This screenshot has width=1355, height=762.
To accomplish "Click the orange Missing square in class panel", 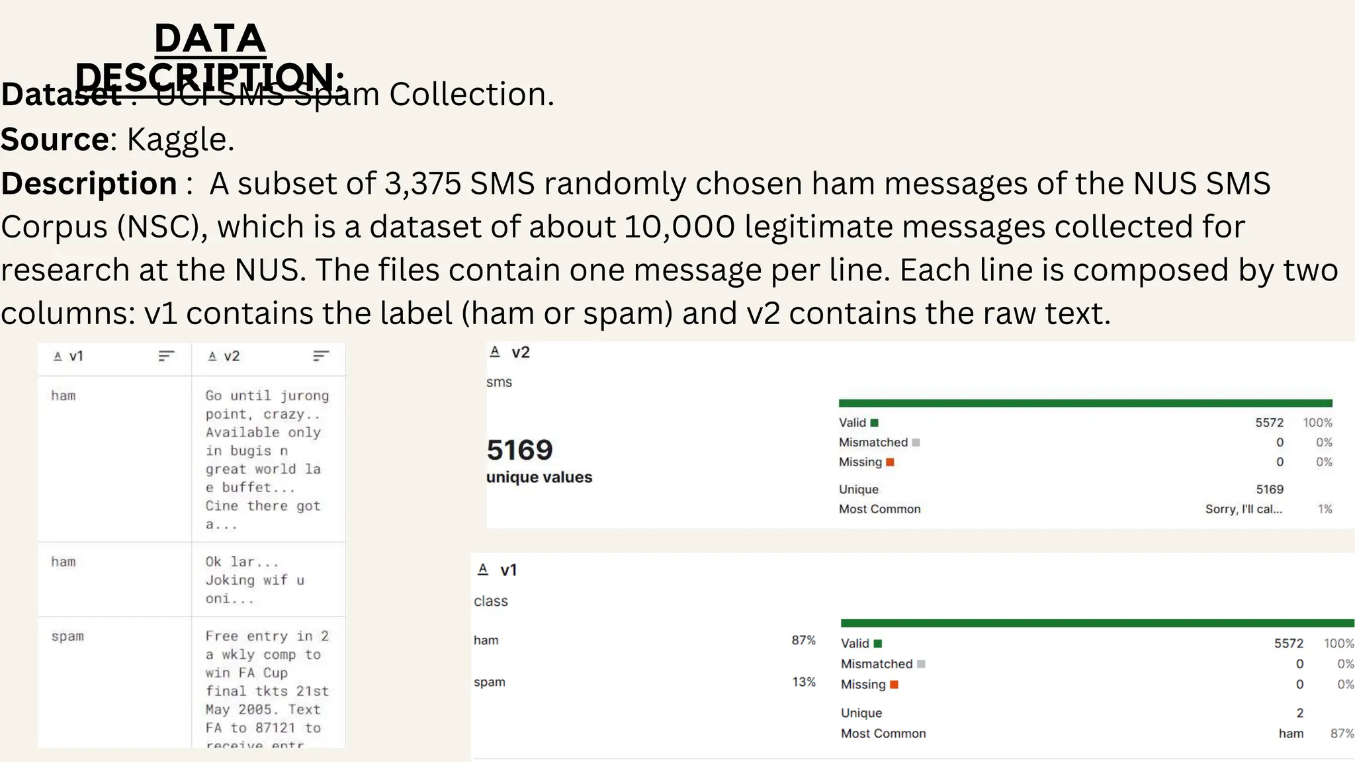I will pyautogui.click(x=894, y=685).
